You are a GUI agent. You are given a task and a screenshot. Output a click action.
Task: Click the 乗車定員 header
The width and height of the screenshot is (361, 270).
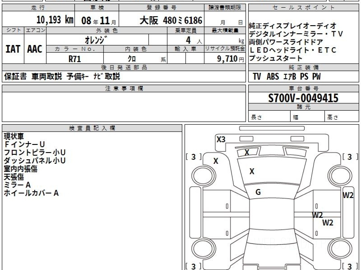tap(186, 30)
